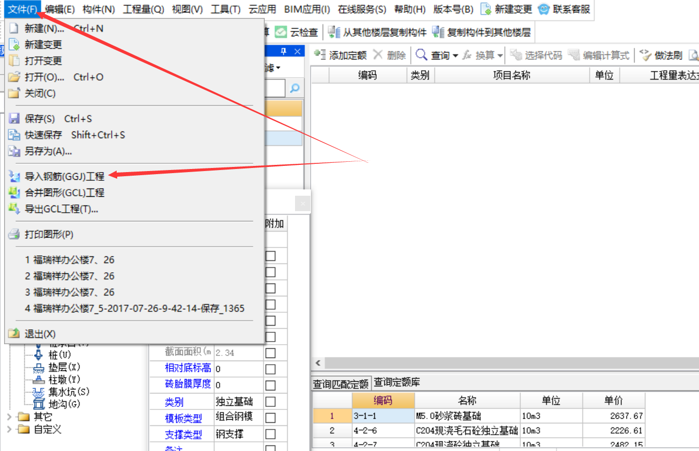Open the 版本号(B) menu
The width and height of the screenshot is (699, 451).
coord(453,9)
